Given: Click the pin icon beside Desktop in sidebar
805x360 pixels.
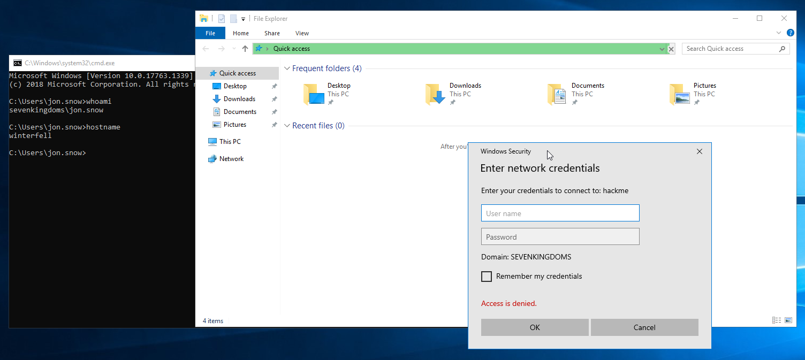Looking at the screenshot, I should point(274,86).
